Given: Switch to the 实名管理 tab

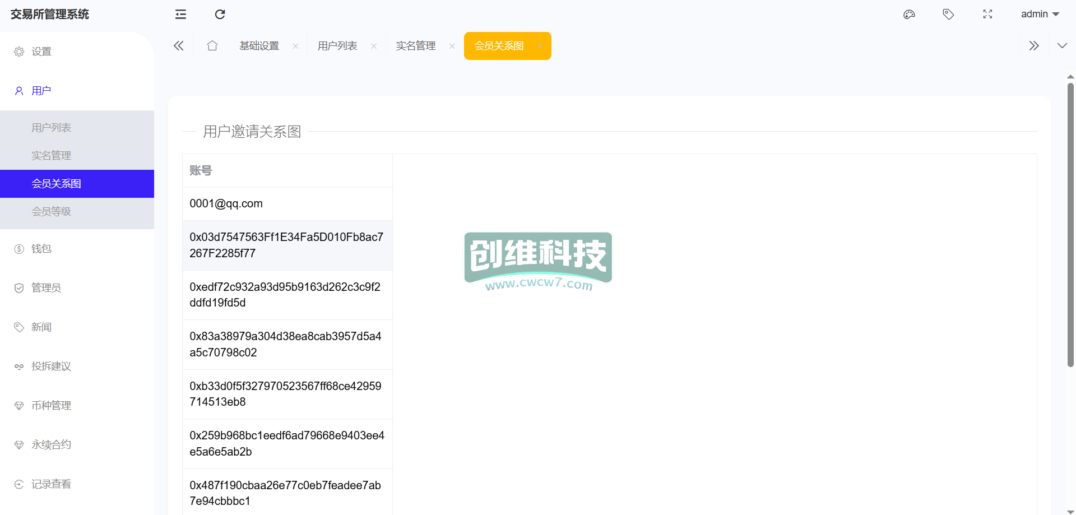Looking at the screenshot, I should click(x=415, y=46).
